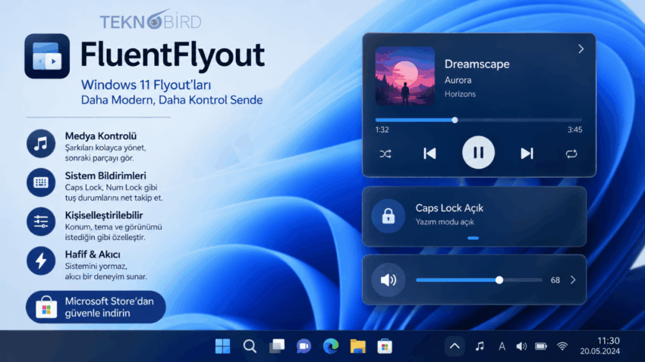Screen dimensions: 645x362
Task: Expand volume flyout with right chevron
Action: pyautogui.click(x=573, y=280)
